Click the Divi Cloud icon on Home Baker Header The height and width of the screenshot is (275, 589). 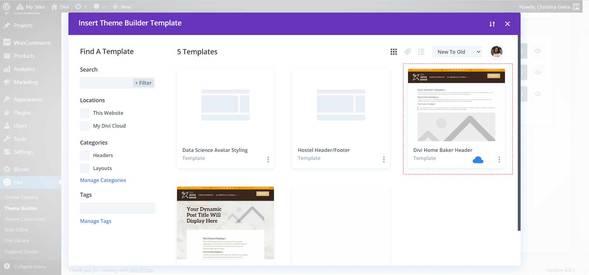(x=478, y=160)
